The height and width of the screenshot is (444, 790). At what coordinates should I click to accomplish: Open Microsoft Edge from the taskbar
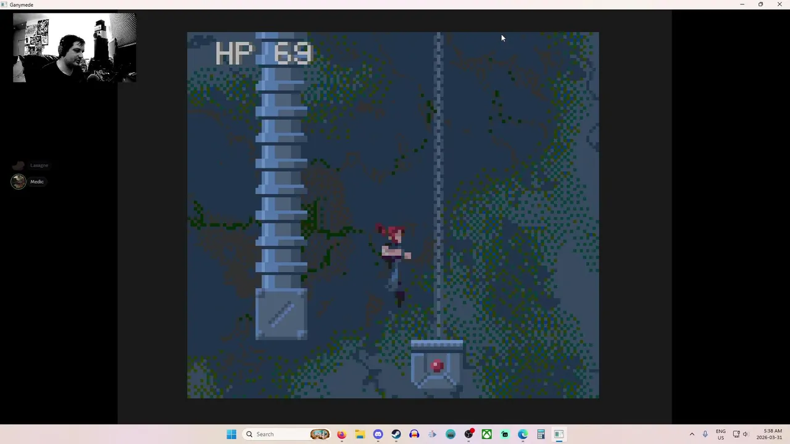tap(523, 434)
